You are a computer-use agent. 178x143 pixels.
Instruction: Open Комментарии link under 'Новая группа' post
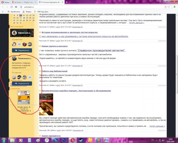coord(77,66)
